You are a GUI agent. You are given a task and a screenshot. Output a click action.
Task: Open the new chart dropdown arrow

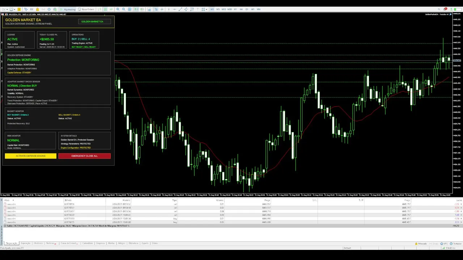tap(7, 9)
